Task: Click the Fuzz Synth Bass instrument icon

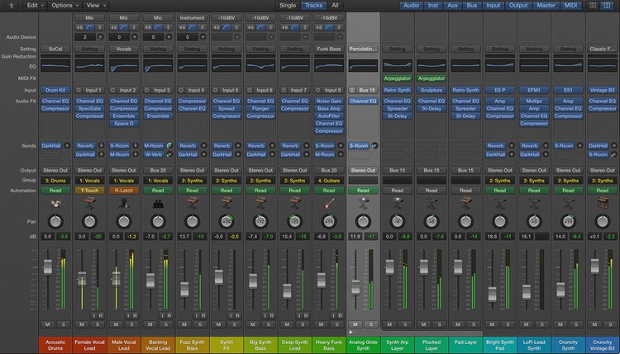Action: 191,201
